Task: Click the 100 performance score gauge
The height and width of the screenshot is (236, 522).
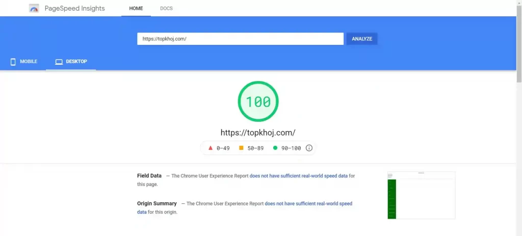Action: click(x=258, y=101)
